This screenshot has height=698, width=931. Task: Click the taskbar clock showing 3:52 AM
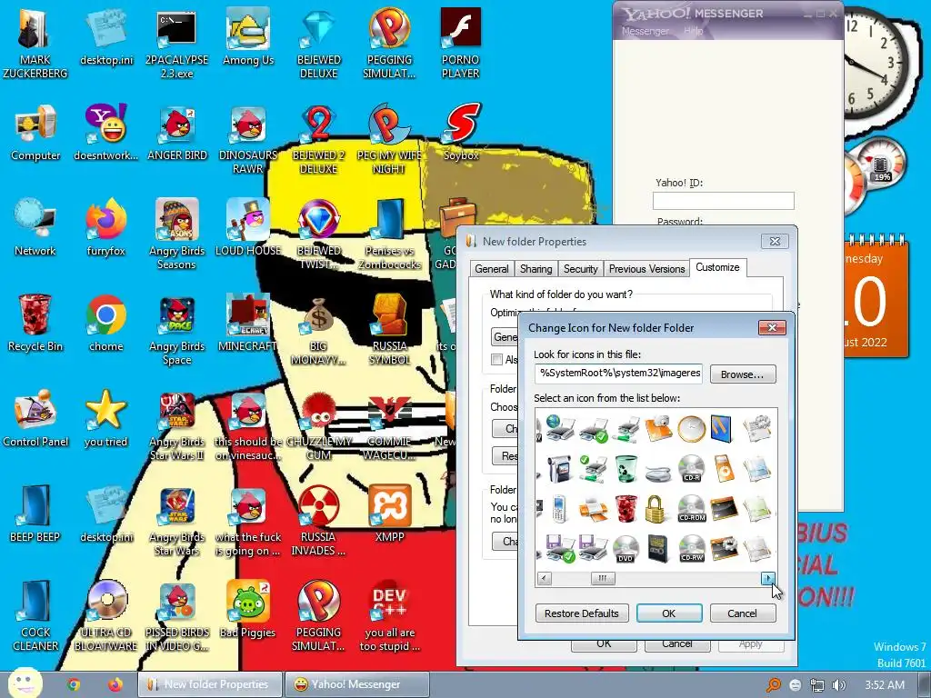pyautogui.click(x=885, y=685)
